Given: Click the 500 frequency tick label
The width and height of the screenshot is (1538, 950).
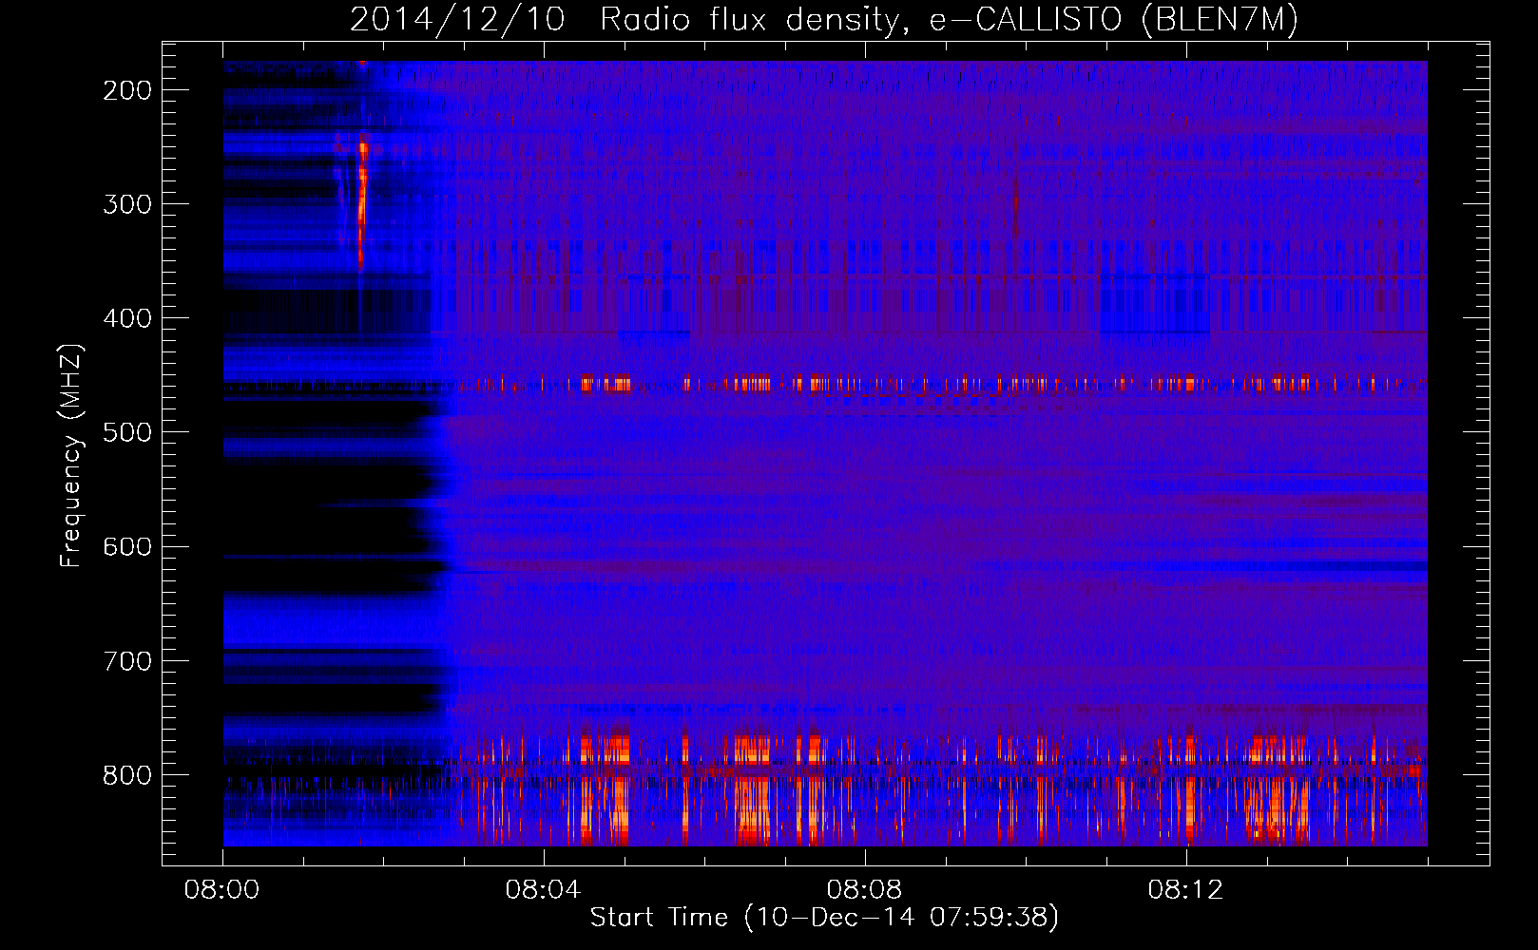Looking at the screenshot, I should click(x=127, y=432).
